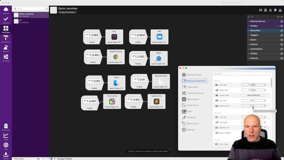Select the Quick Launches workflow in list
Viewport: 284px width, 160px height.
[31, 15]
